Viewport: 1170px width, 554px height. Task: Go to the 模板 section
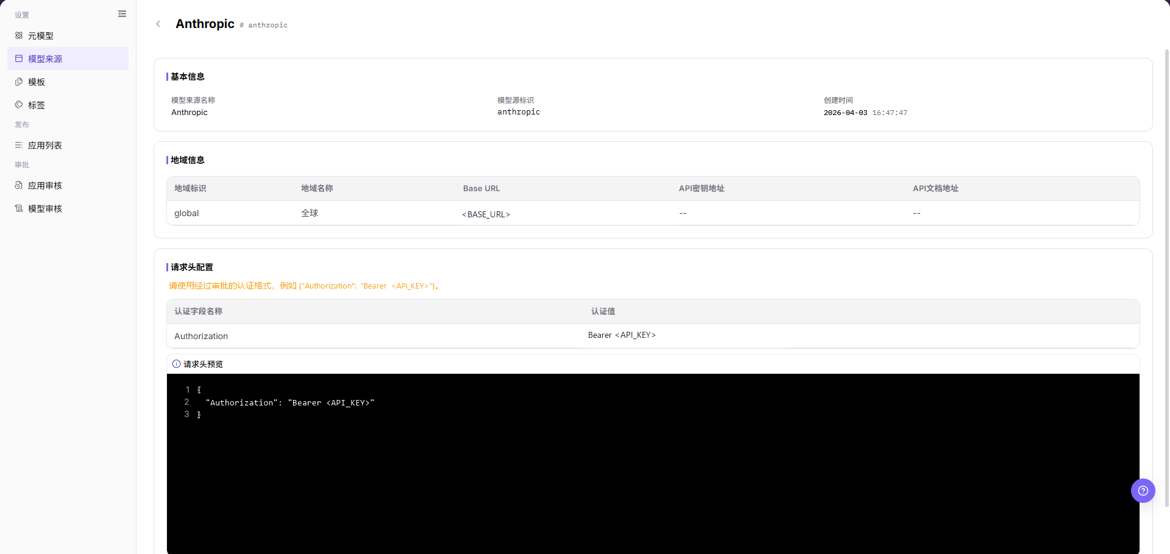point(68,82)
